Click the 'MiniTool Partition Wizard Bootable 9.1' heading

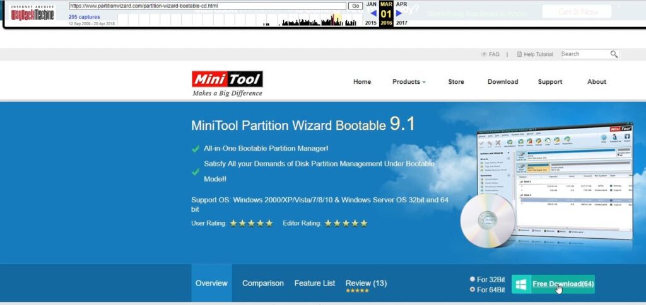303,125
